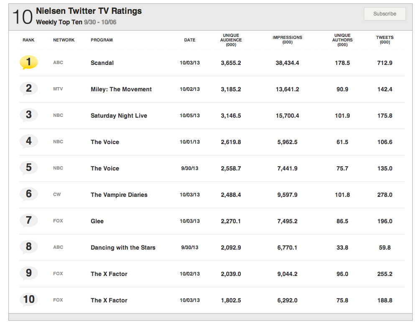Click the Network column header

click(64, 40)
